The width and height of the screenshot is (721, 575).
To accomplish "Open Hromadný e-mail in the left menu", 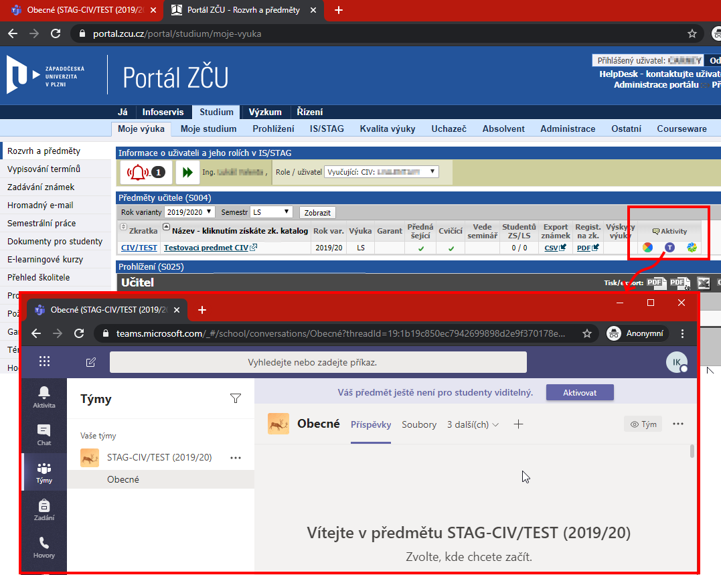I will 40,205.
